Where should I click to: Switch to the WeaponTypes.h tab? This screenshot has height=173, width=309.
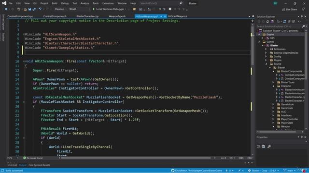117,16
